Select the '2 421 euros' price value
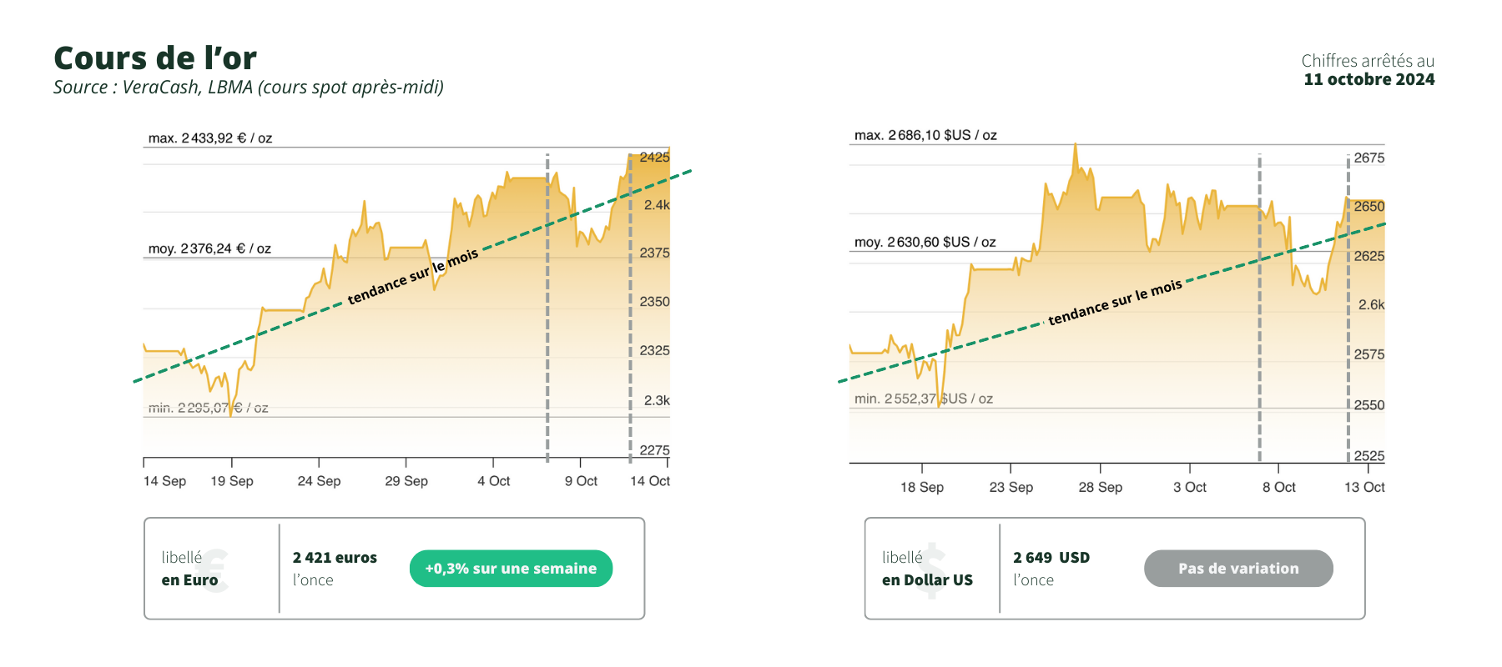 point(335,558)
